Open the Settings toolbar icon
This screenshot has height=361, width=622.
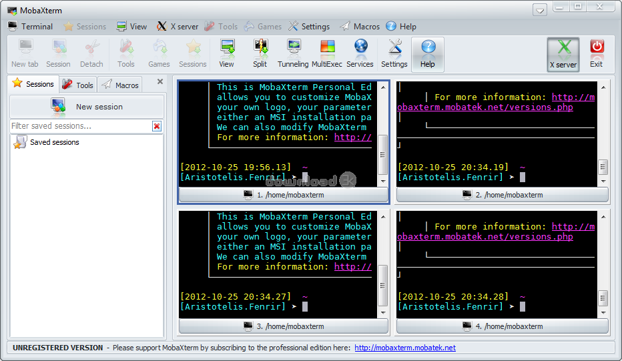click(394, 54)
